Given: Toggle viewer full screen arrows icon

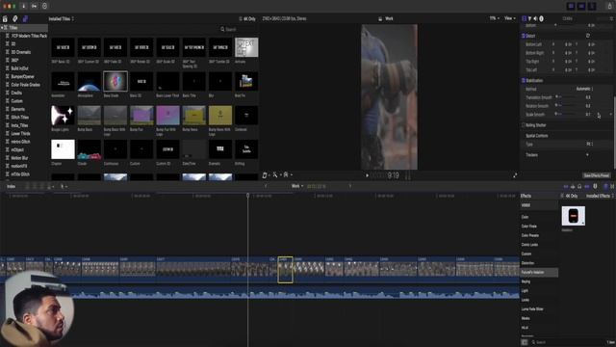Looking at the screenshot, I should click(515, 175).
